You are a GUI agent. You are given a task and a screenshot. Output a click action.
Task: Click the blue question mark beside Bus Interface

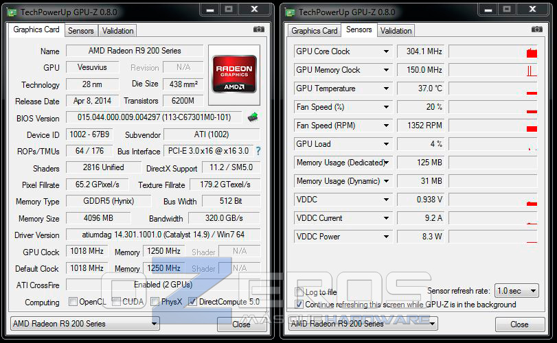tap(258, 151)
